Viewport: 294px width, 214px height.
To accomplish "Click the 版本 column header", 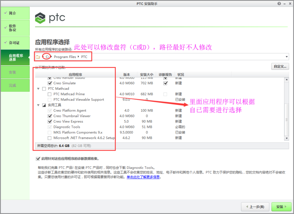I will tap(126, 74).
